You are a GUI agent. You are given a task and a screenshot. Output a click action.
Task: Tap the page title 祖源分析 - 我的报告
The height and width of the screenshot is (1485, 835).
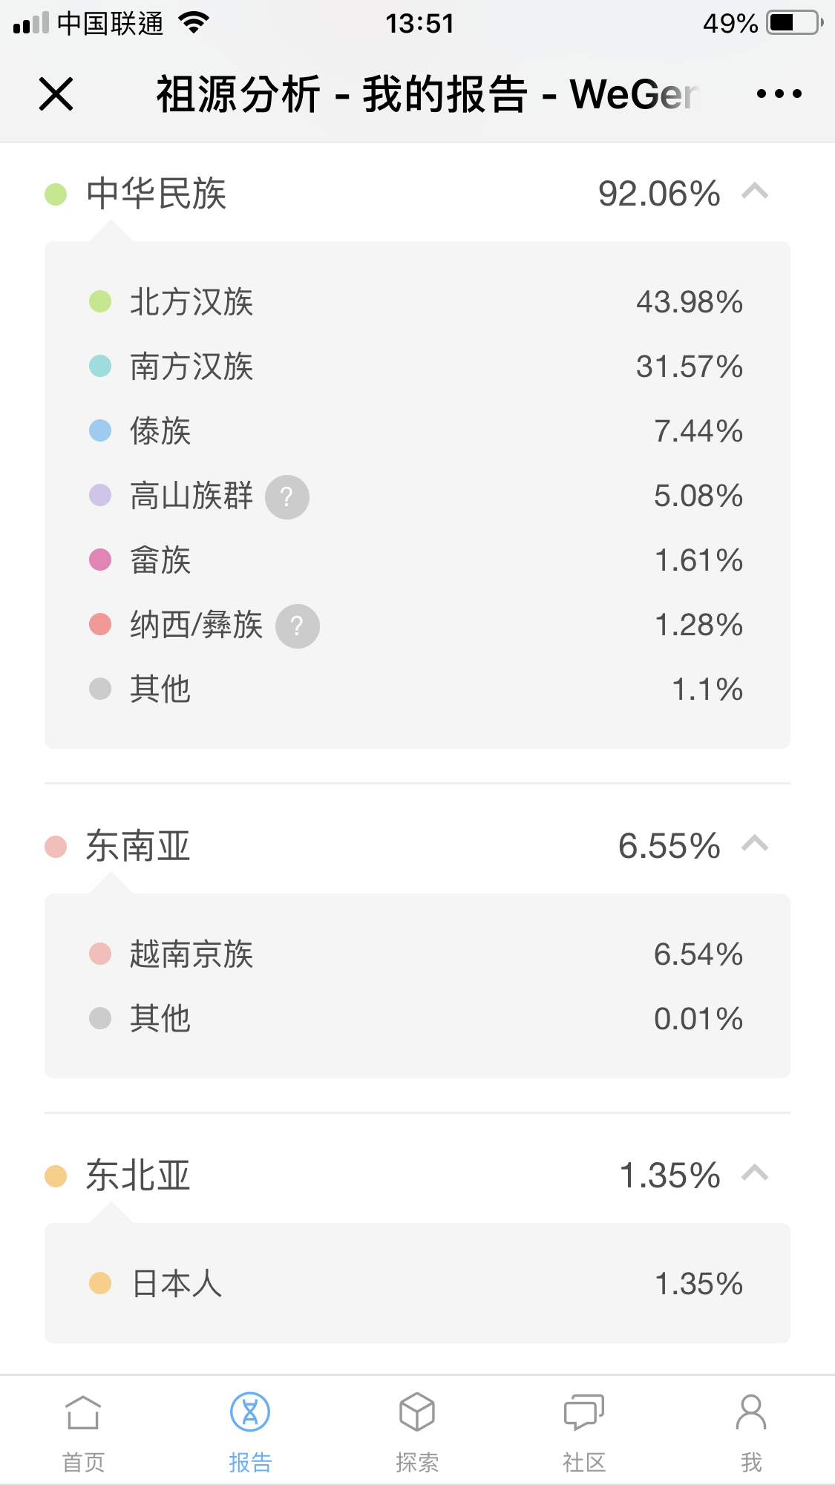point(341,94)
